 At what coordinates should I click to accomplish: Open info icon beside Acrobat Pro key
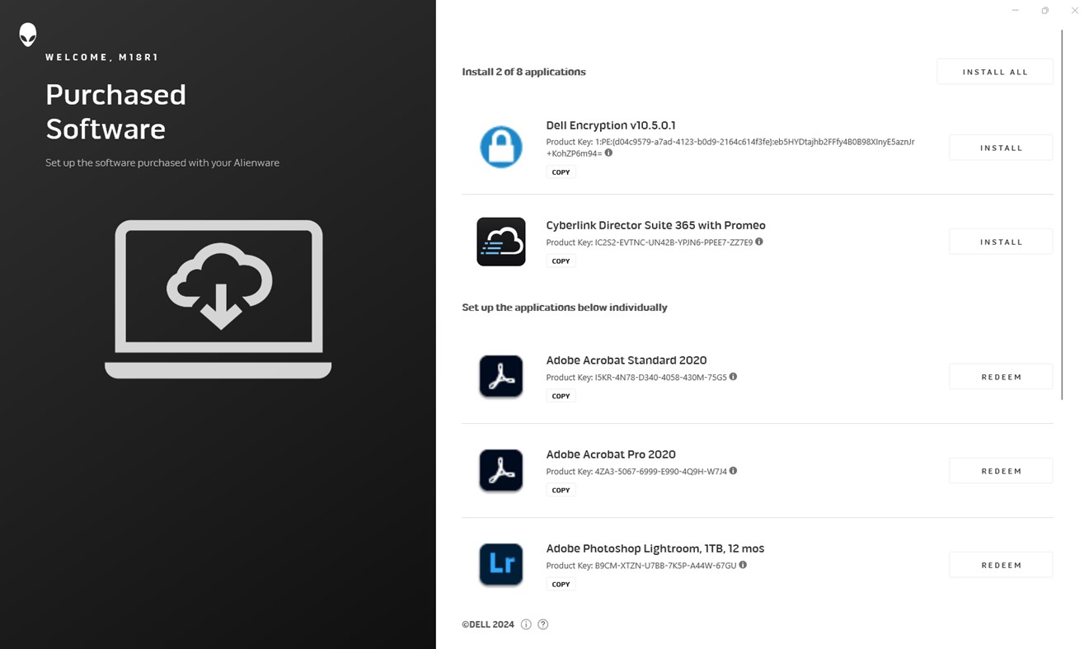point(733,471)
